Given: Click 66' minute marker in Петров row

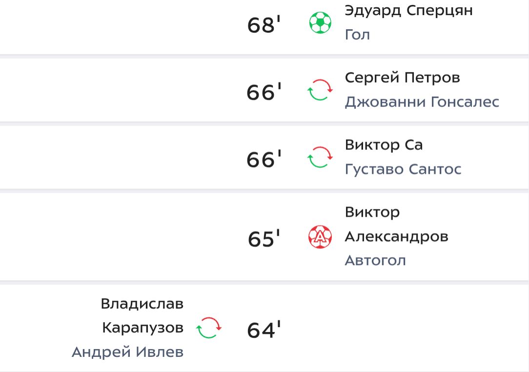Looking at the screenshot, I should (x=264, y=91).
